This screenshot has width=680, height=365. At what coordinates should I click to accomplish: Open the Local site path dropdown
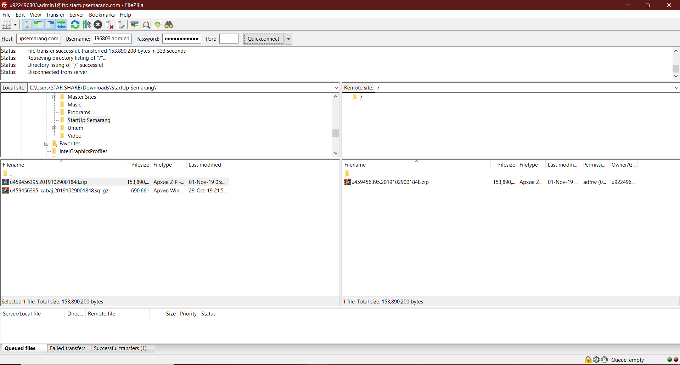coord(336,88)
